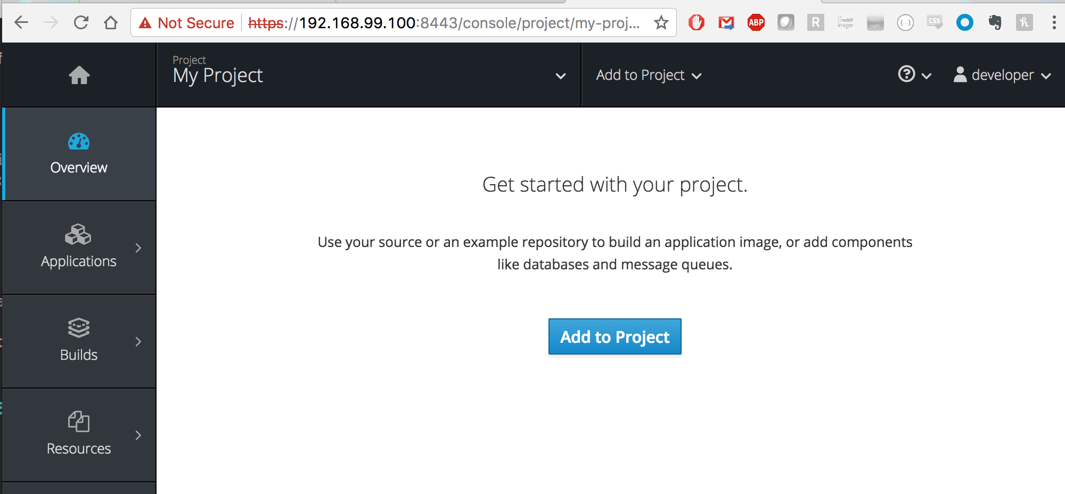Click the browser forward arrow
Image resolution: width=1065 pixels, height=494 pixels.
point(51,22)
